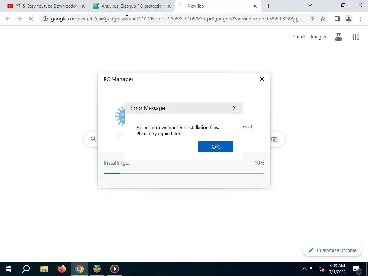Click the PC Manager installation progress bar
This screenshot has height=276, width=368.
point(184,173)
